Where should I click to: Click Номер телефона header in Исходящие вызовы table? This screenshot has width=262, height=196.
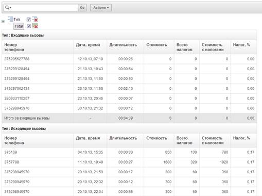coord(14,140)
